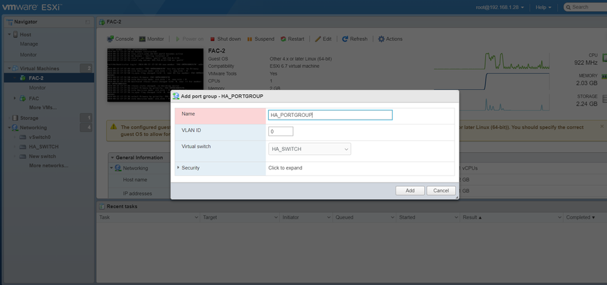Open More networks... link
Screen dimensions: 607x285
49,166
